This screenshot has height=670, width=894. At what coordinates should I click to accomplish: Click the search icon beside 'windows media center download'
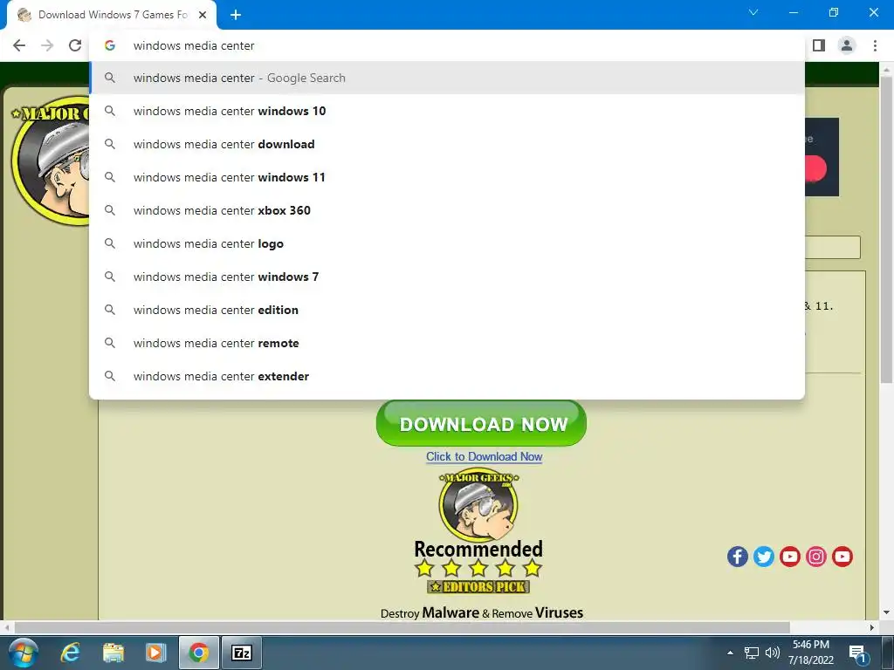click(x=110, y=144)
